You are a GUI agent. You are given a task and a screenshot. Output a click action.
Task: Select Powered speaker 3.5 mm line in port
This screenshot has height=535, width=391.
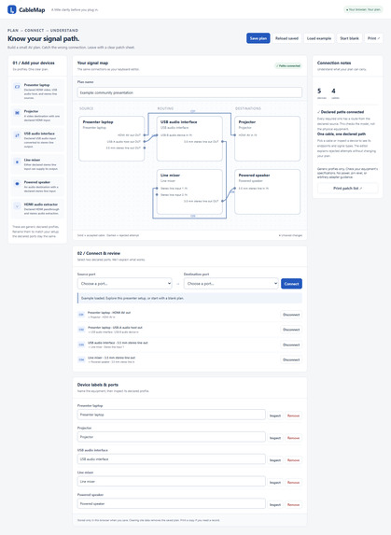pyautogui.click(x=235, y=189)
